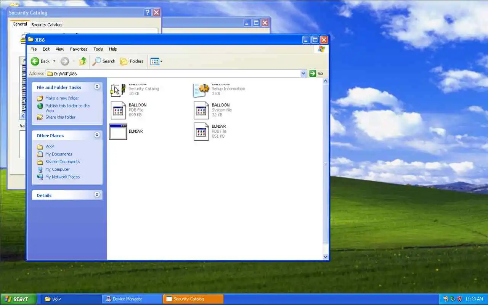Viewport: 488px width, 305px height.
Task: Click the folder icon in address bar
Action: pyautogui.click(x=50, y=73)
